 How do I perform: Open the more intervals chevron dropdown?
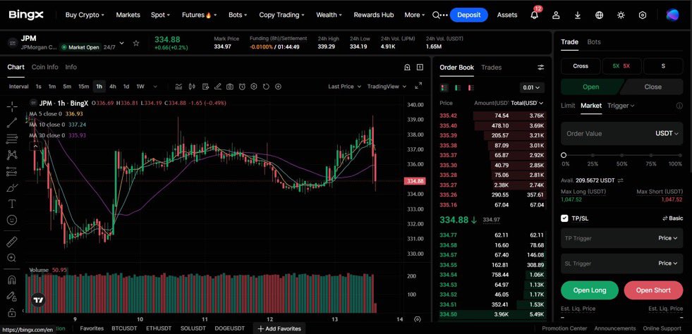(x=155, y=87)
